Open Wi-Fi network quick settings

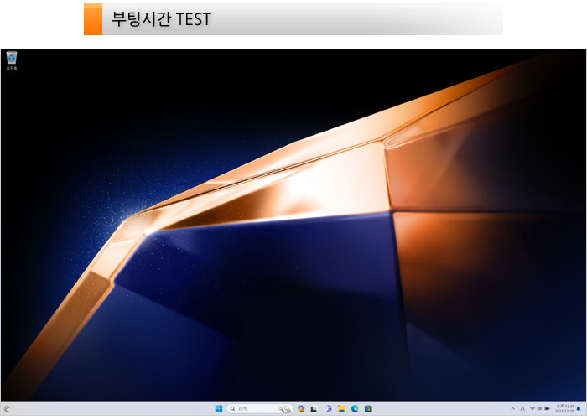point(532,409)
